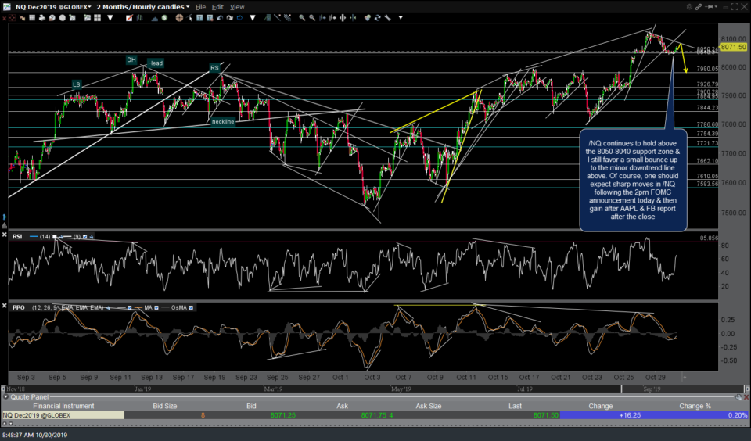
Task: Select the 'neckline' chart label
Action: tap(223, 122)
